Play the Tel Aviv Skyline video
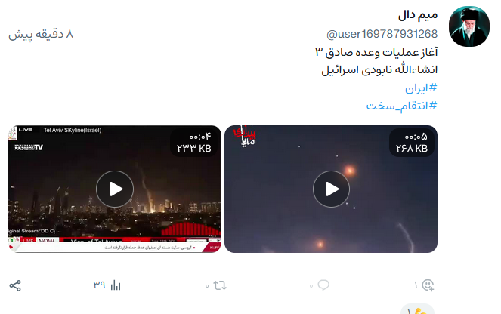 pos(115,189)
